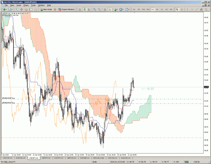Select the Vertical Line drawing tool
The width and height of the screenshot is (211, 164).
click(187, 9)
